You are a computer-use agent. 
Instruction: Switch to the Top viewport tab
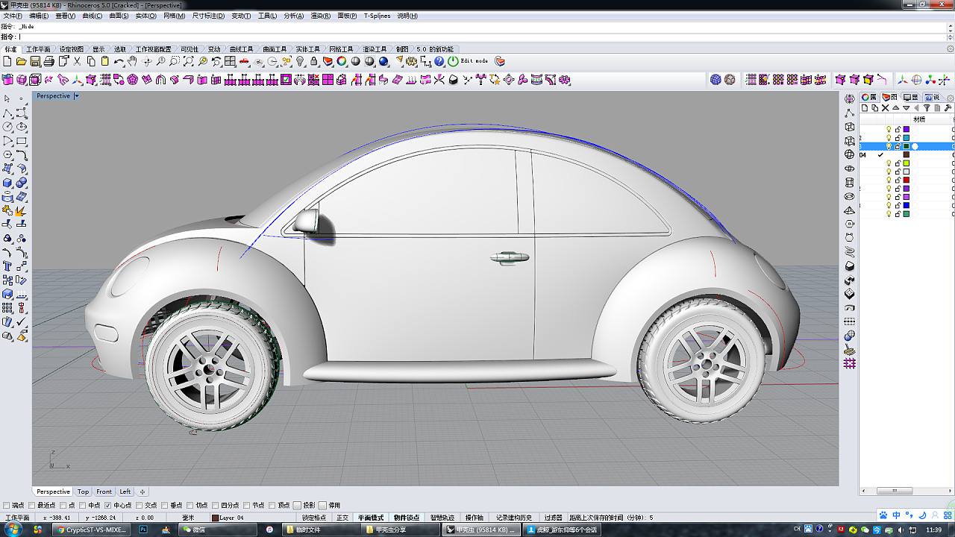click(x=83, y=492)
